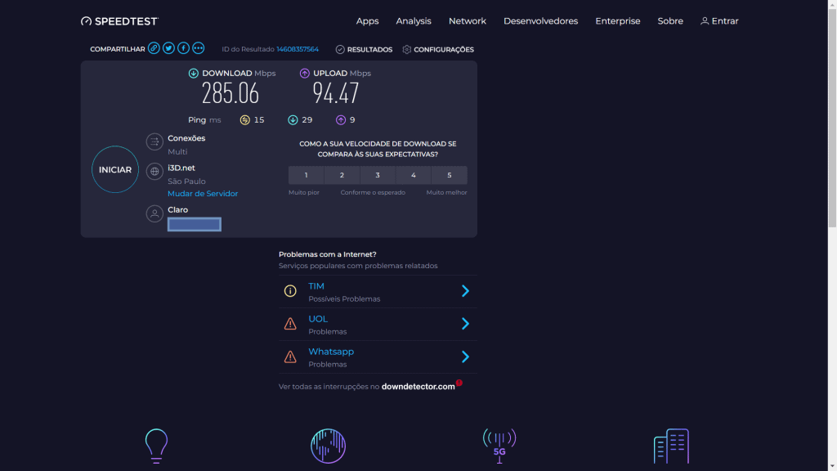Click the Whatsapp warning triangle icon
This screenshot has width=837, height=471.
[x=290, y=357]
